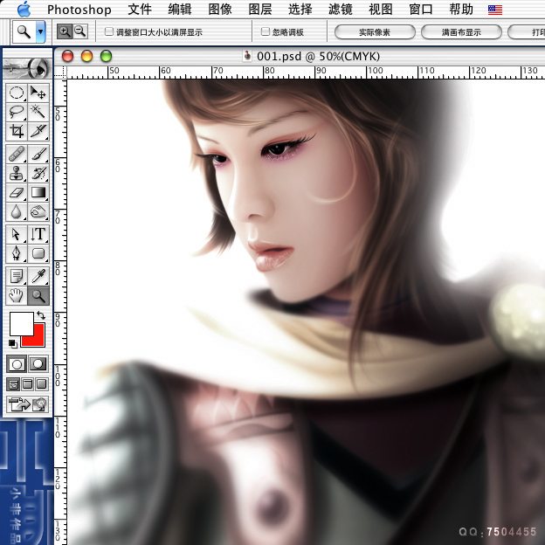Select the Lasso tool

17,112
